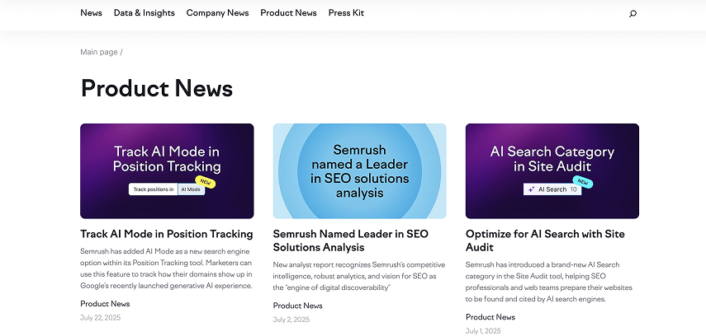Click Product News tag under third article
Viewport: 706px width, 336px height.
(490, 317)
